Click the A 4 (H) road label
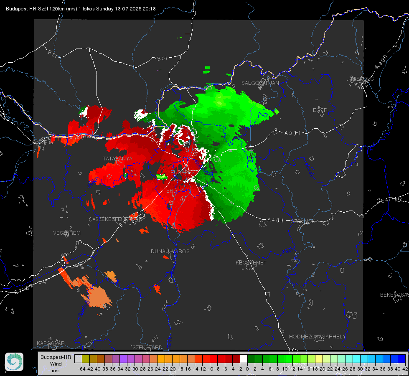Screen dimensions: 409x376 click(x=275, y=220)
